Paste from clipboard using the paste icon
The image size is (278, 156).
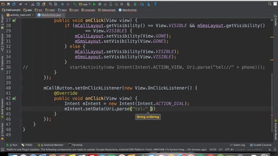pyautogui.click(x=43, y=4)
